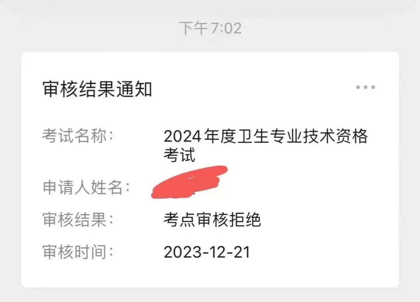
Task: Open the three-dot more options menu
Action: point(365,87)
